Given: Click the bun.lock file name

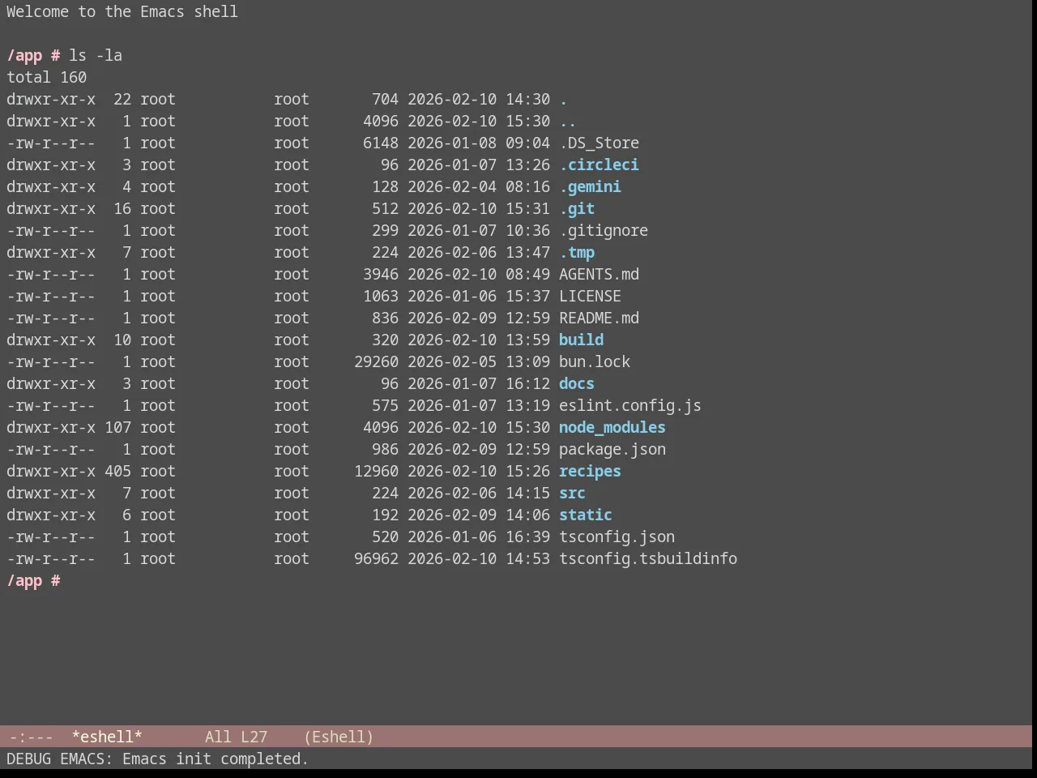Looking at the screenshot, I should 595,361.
